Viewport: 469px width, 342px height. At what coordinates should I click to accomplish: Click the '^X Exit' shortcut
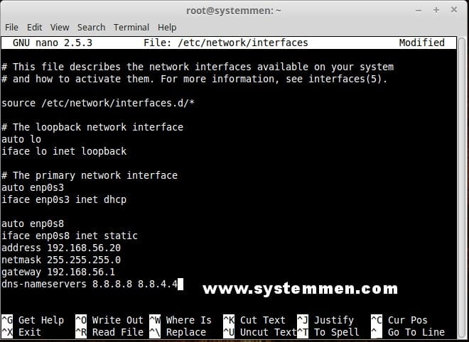(21, 332)
